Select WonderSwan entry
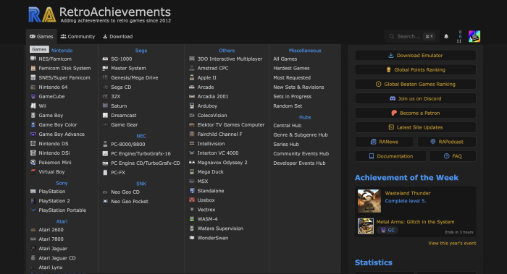This screenshot has width=507, height=274. pyautogui.click(x=213, y=238)
